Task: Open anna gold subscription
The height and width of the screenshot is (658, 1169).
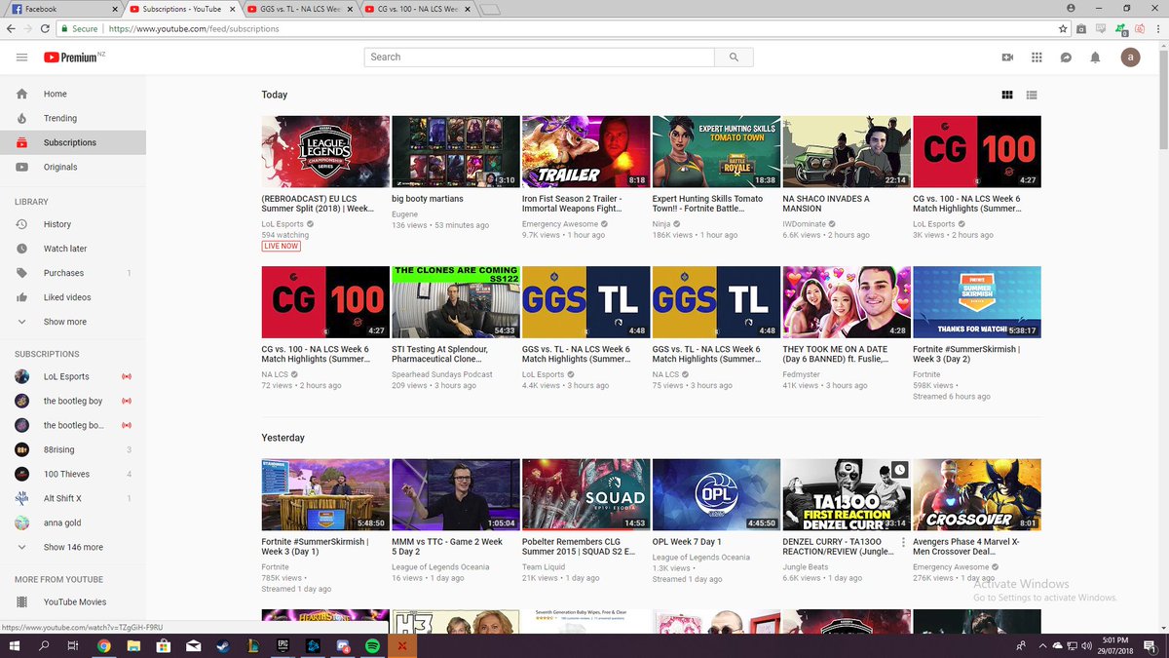Action: coord(73,523)
